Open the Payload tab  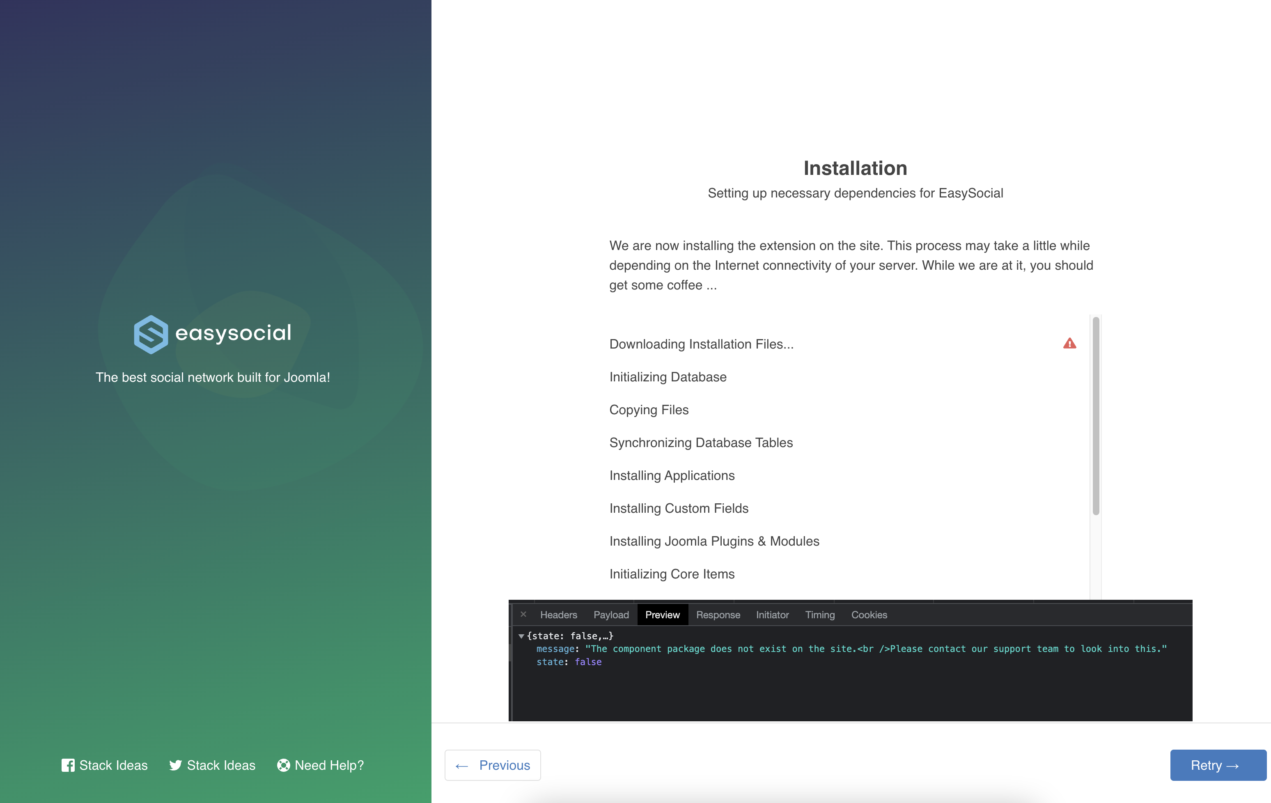click(x=611, y=615)
